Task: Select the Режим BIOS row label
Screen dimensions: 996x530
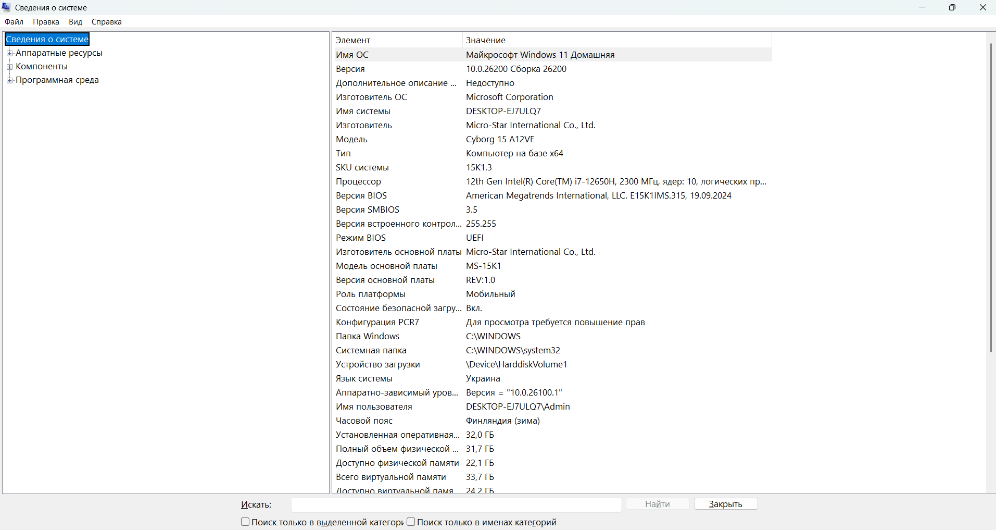Action: (x=361, y=238)
